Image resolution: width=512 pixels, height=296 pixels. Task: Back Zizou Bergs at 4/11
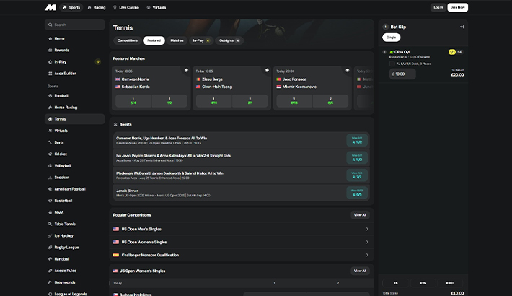pyautogui.click(x=214, y=101)
